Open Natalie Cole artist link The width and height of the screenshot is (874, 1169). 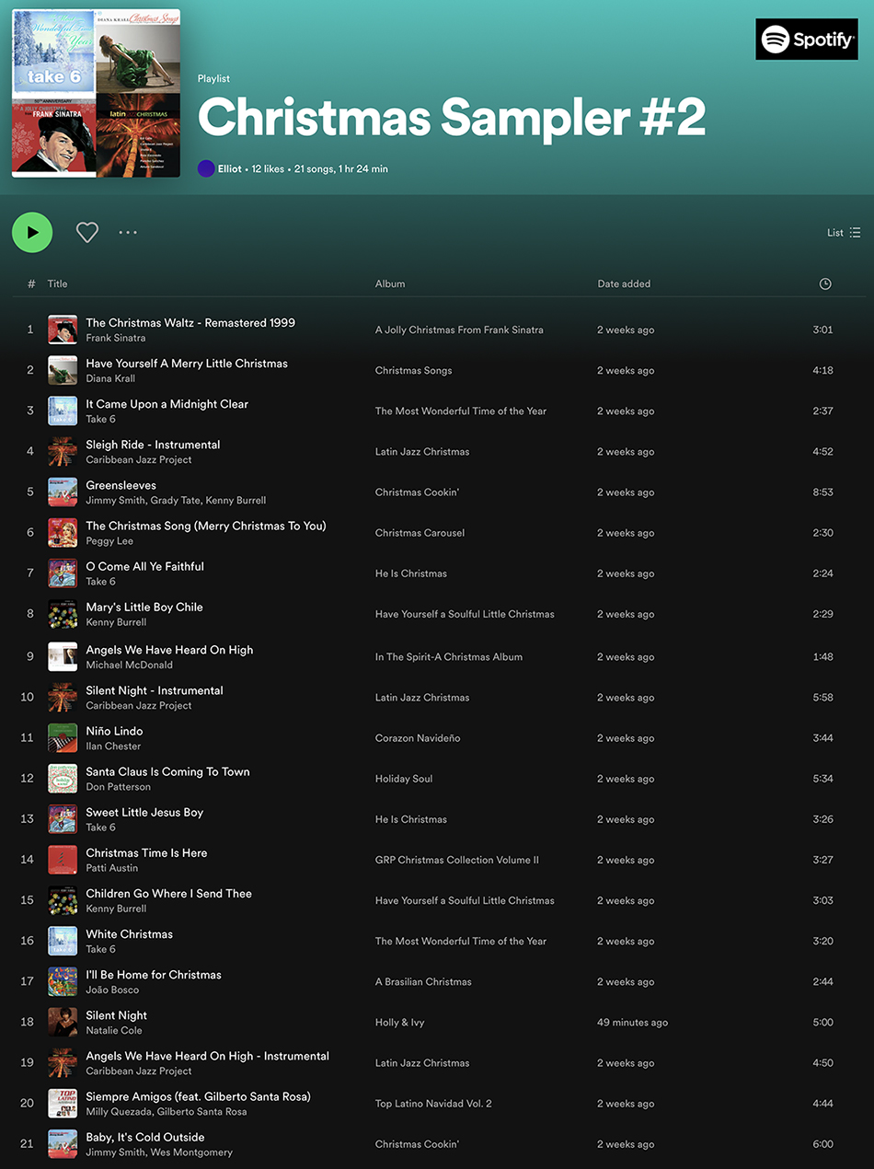tap(114, 1030)
